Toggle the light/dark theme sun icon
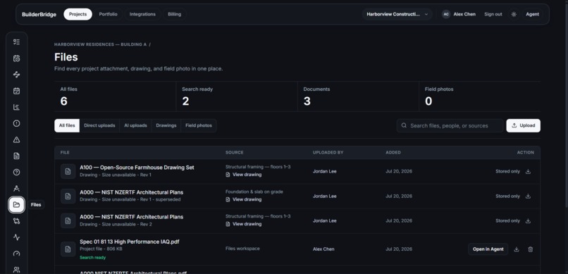The image size is (568, 274). point(514,15)
